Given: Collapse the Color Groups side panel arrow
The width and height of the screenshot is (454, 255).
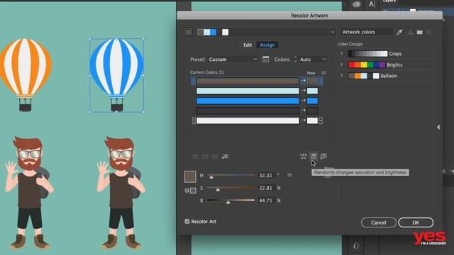Looking at the screenshot, I should coord(438,127).
